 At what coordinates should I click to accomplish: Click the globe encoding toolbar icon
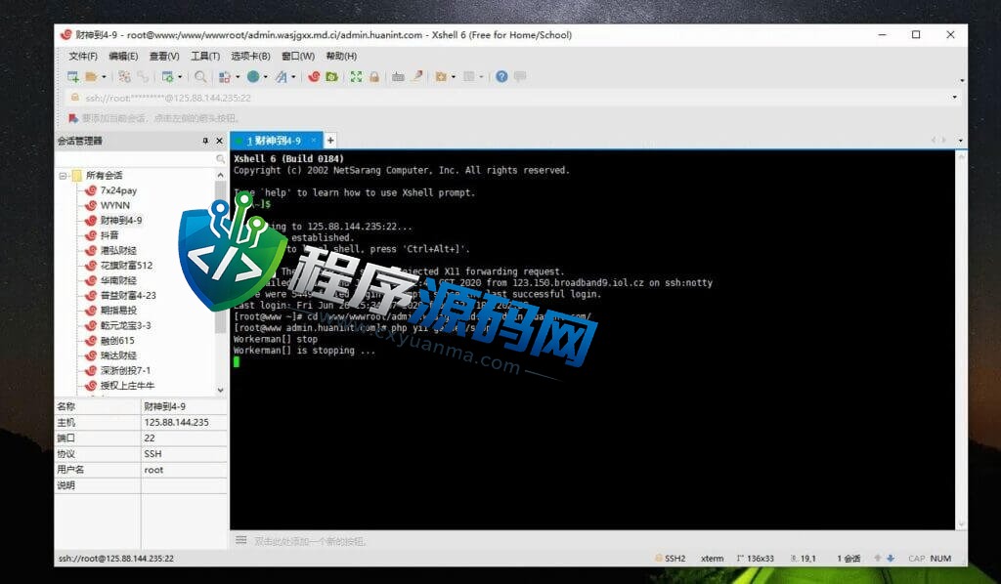(x=253, y=76)
